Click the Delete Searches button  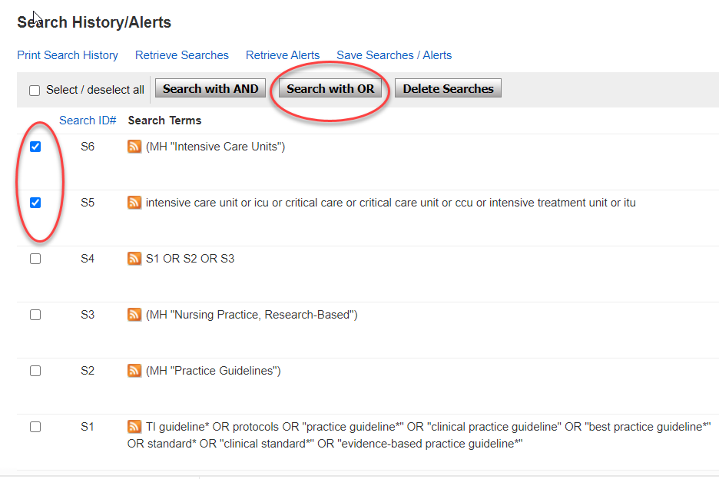(448, 89)
